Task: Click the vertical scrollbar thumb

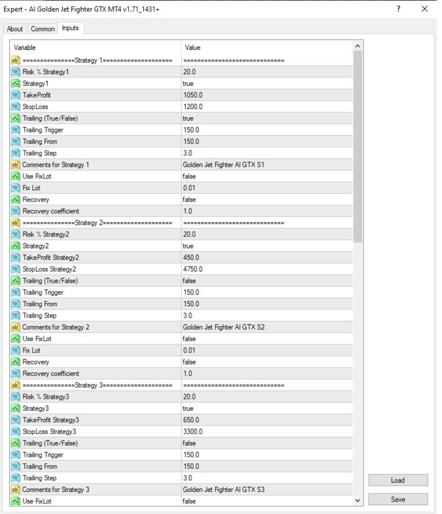Action: point(357,146)
